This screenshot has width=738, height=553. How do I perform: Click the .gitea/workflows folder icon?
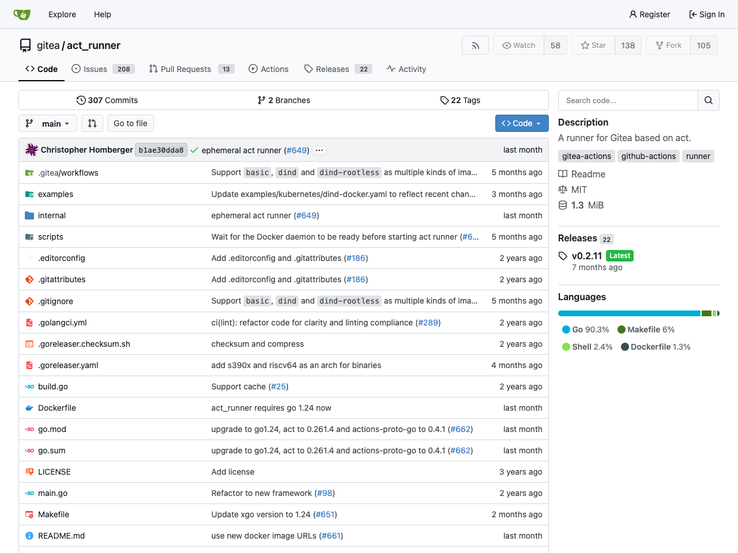[x=29, y=173]
